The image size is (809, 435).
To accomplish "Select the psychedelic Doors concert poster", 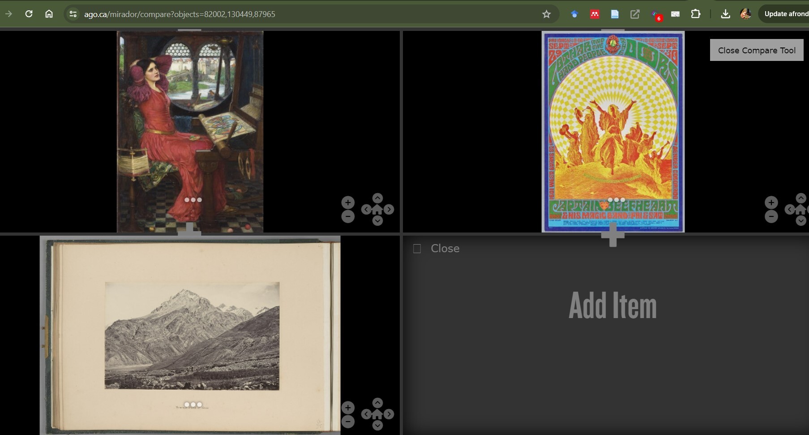I will 613,131.
